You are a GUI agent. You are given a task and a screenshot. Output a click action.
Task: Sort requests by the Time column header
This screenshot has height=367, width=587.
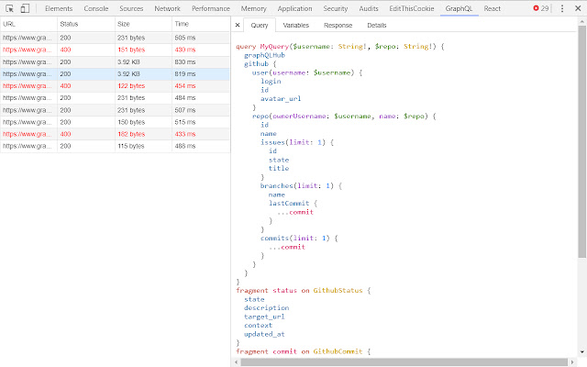coord(182,22)
